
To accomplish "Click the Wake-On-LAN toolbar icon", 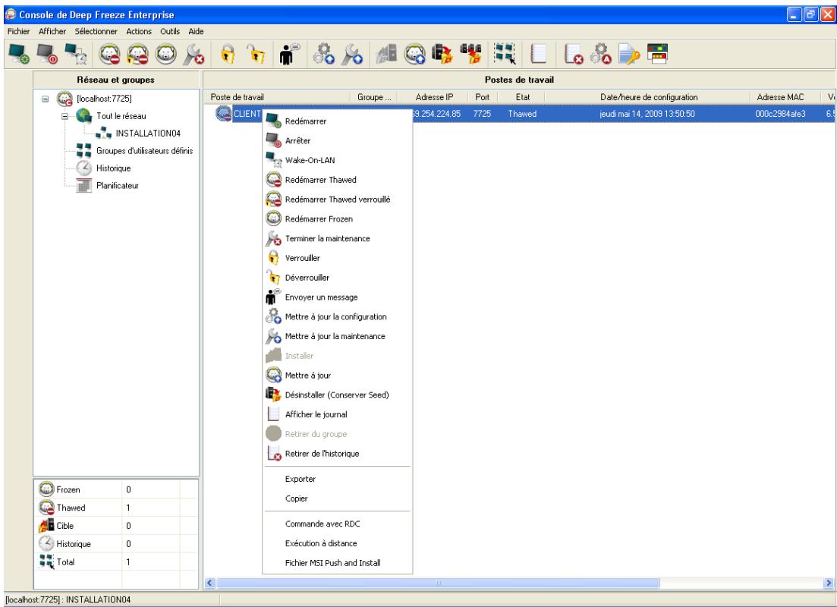I will click(75, 54).
